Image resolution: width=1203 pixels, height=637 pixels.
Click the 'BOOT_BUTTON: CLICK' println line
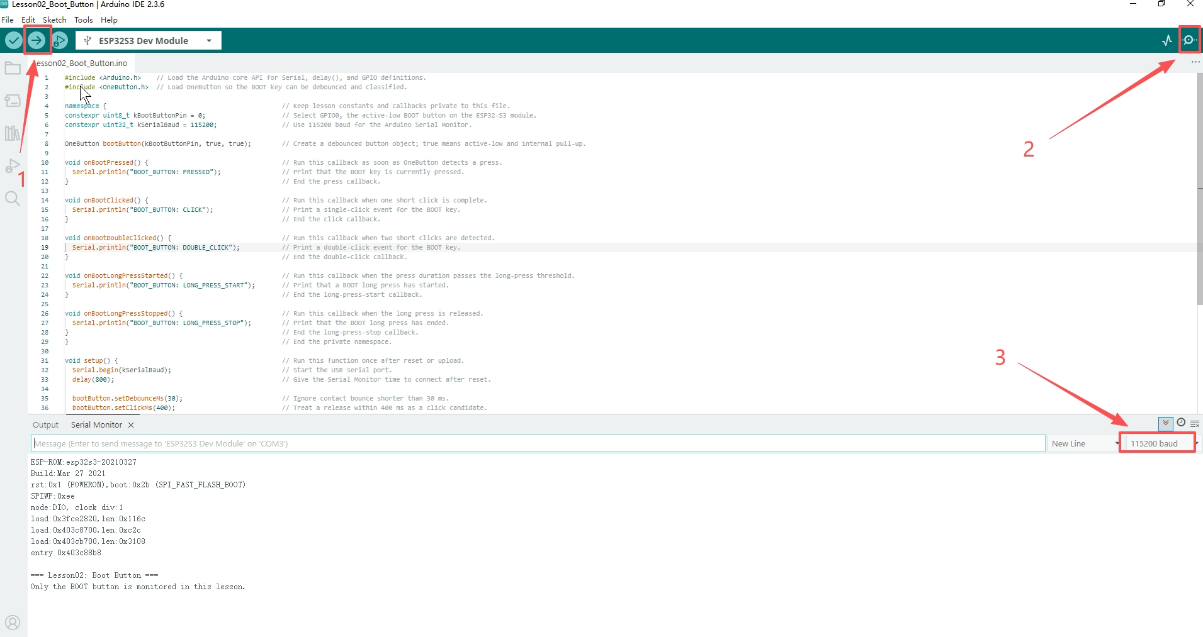pyautogui.click(x=142, y=210)
